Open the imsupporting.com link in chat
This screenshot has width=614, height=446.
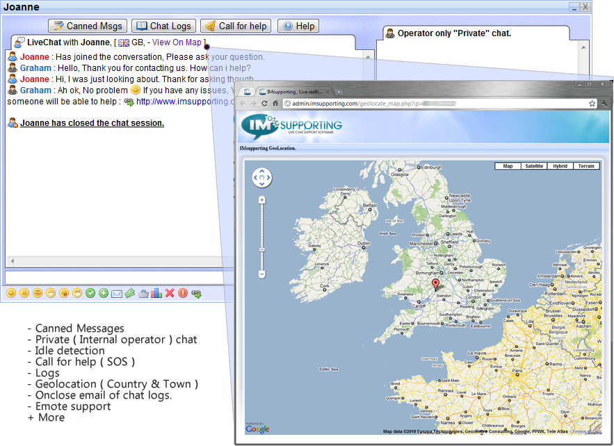coord(184,102)
